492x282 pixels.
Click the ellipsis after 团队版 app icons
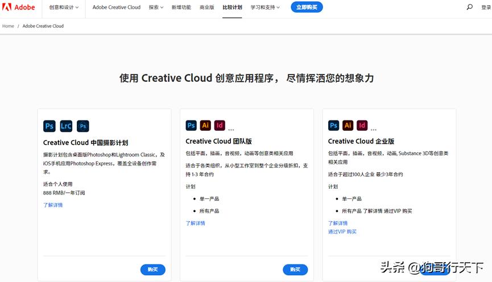click(231, 129)
